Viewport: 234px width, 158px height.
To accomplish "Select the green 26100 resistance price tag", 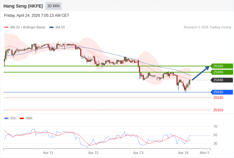I will click(x=222, y=66).
